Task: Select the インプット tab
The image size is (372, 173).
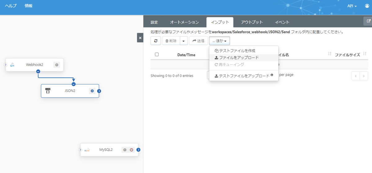Action: point(220,22)
